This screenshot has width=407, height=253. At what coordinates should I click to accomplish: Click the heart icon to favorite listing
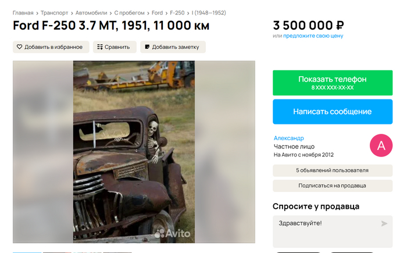coord(19,47)
